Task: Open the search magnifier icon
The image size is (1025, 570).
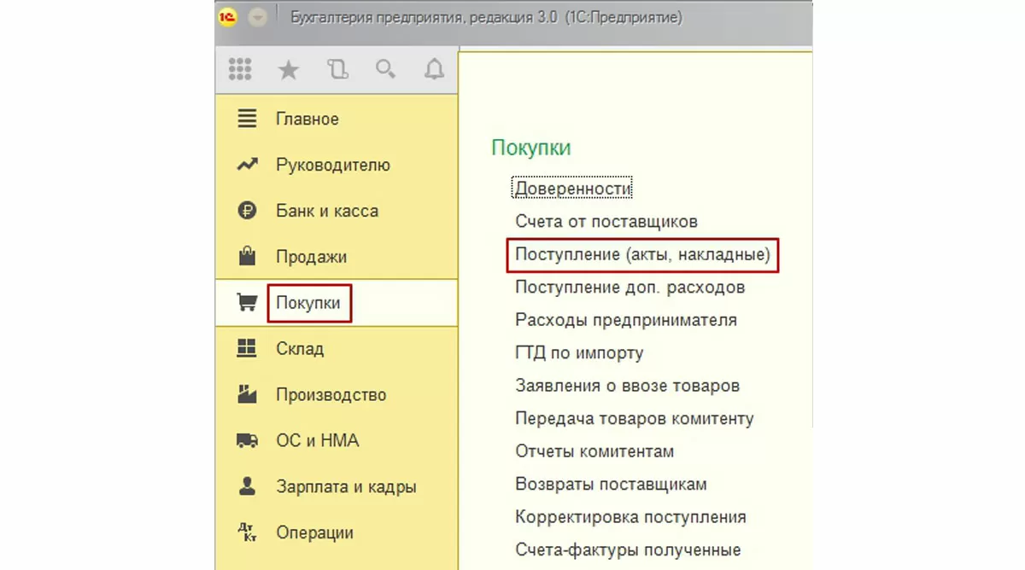Action: point(386,70)
